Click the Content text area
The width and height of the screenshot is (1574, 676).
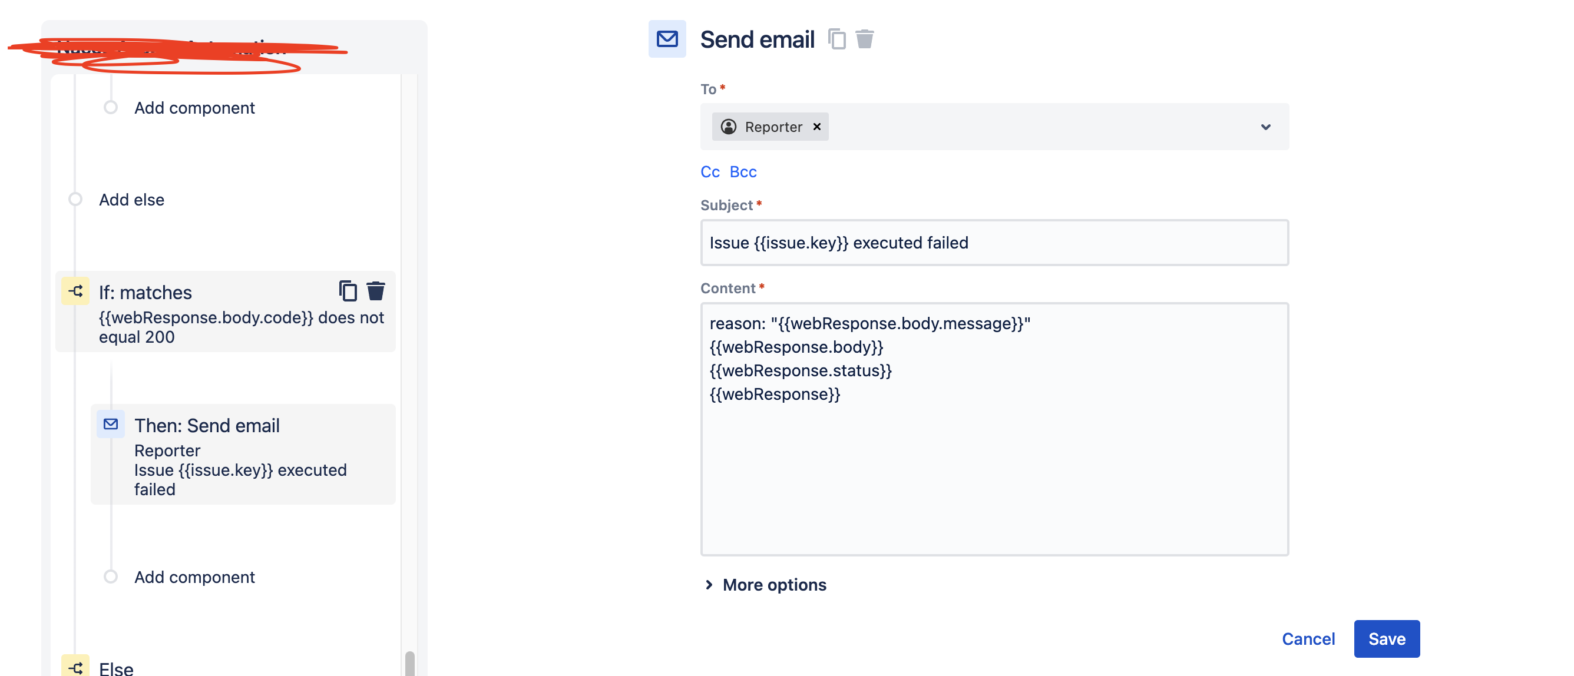click(x=994, y=429)
